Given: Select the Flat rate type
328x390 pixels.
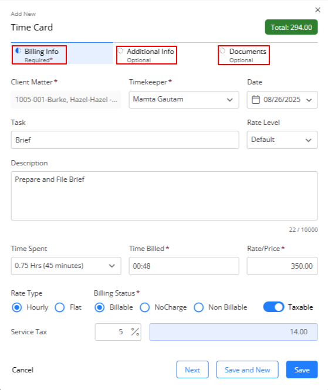Looking at the screenshot, I should click(60, 307).
